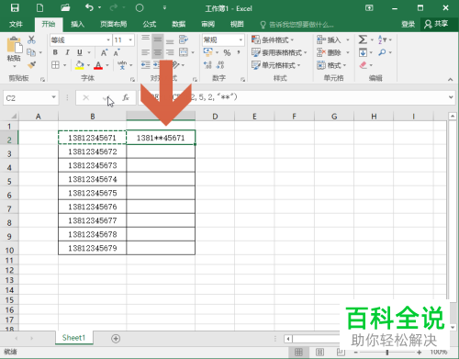Screen dimensions: 459x359
Task: Select cell with 13812345675
Action: 93,193
